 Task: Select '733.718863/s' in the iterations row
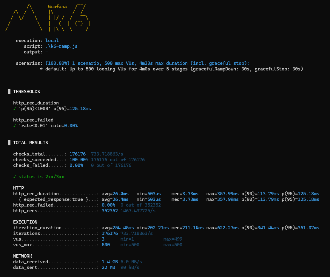pyautogui.click(x=137, y=233)
